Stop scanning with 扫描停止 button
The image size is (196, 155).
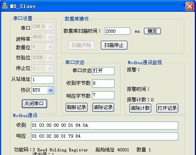coord(114,45)
